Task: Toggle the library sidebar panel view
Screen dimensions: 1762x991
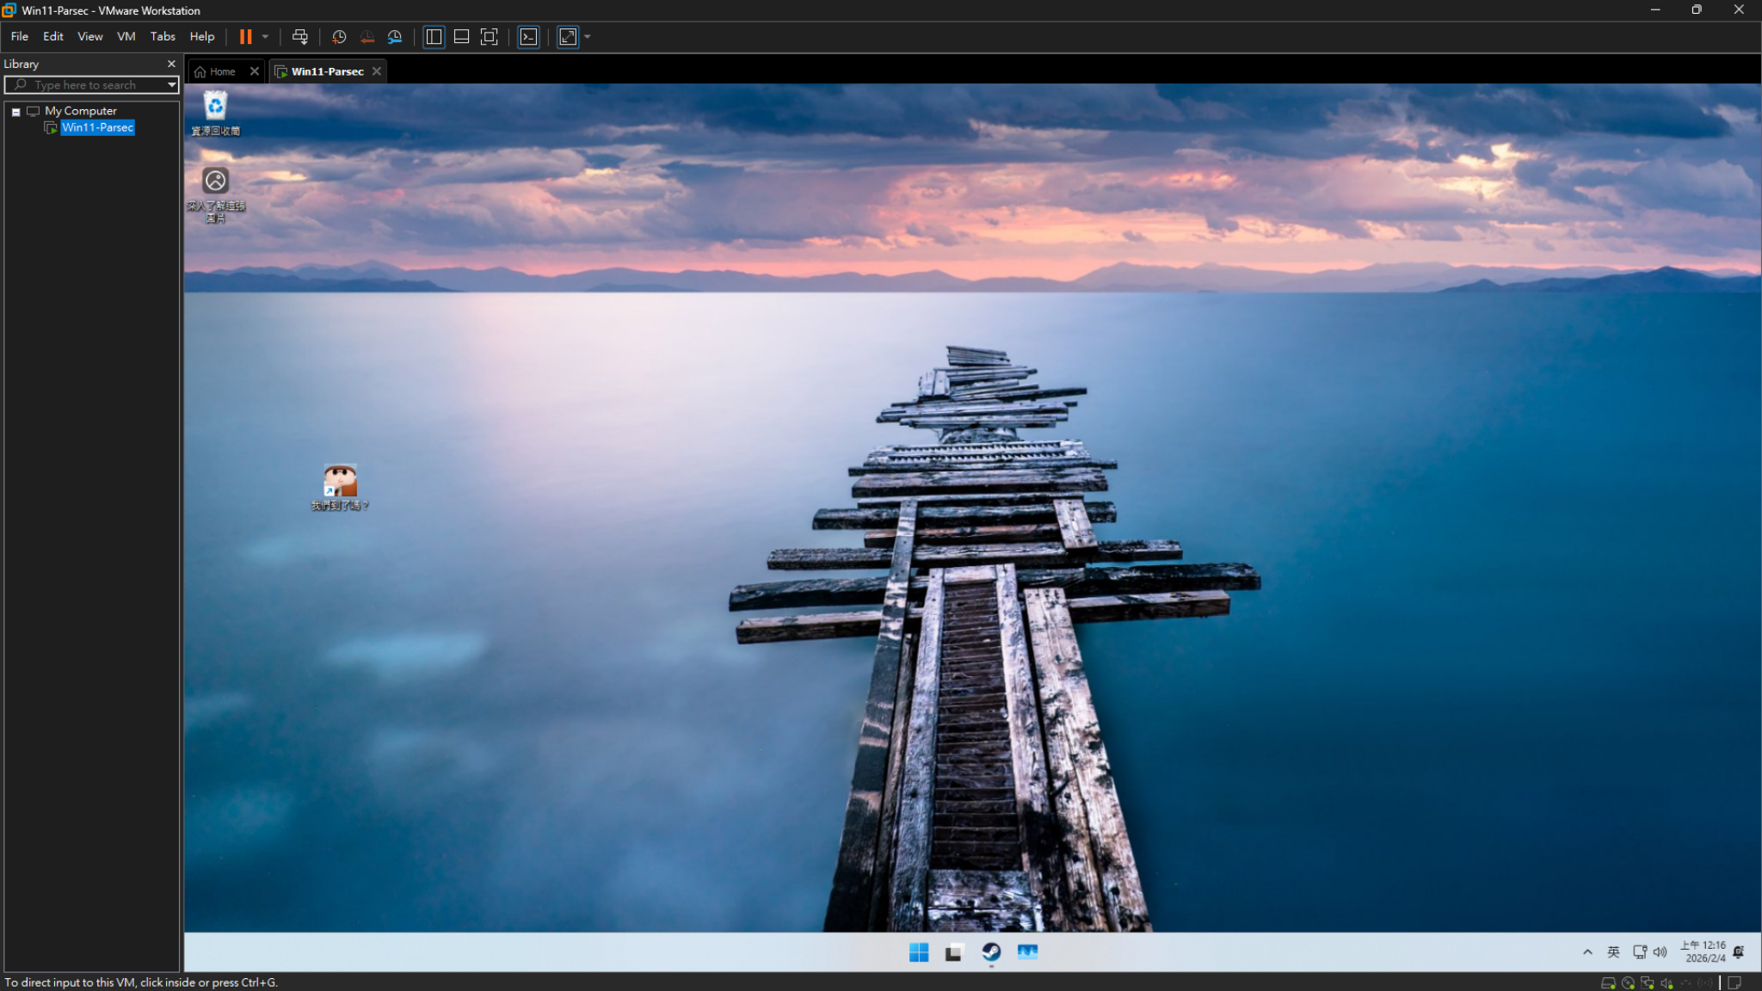Action: (x=434, y=37)
